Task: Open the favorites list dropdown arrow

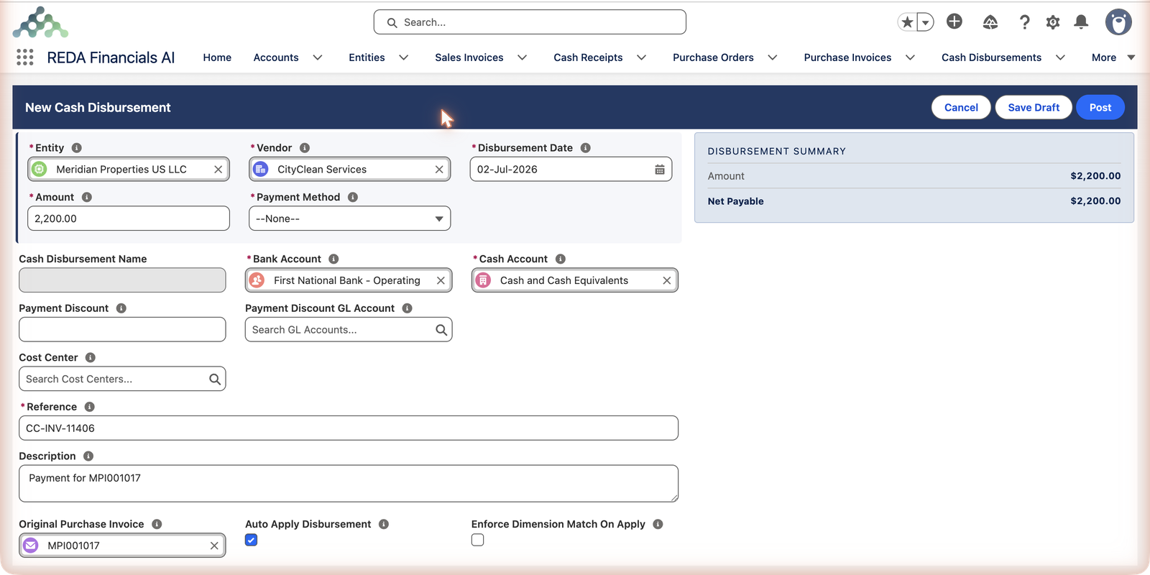Action: pyautogui.click(x=926, y=22)
